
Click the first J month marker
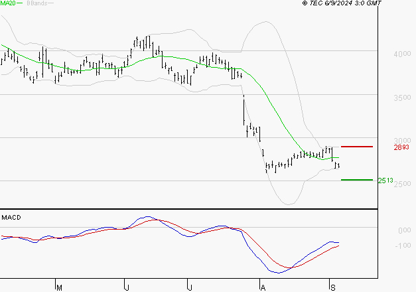pos(127,288)
